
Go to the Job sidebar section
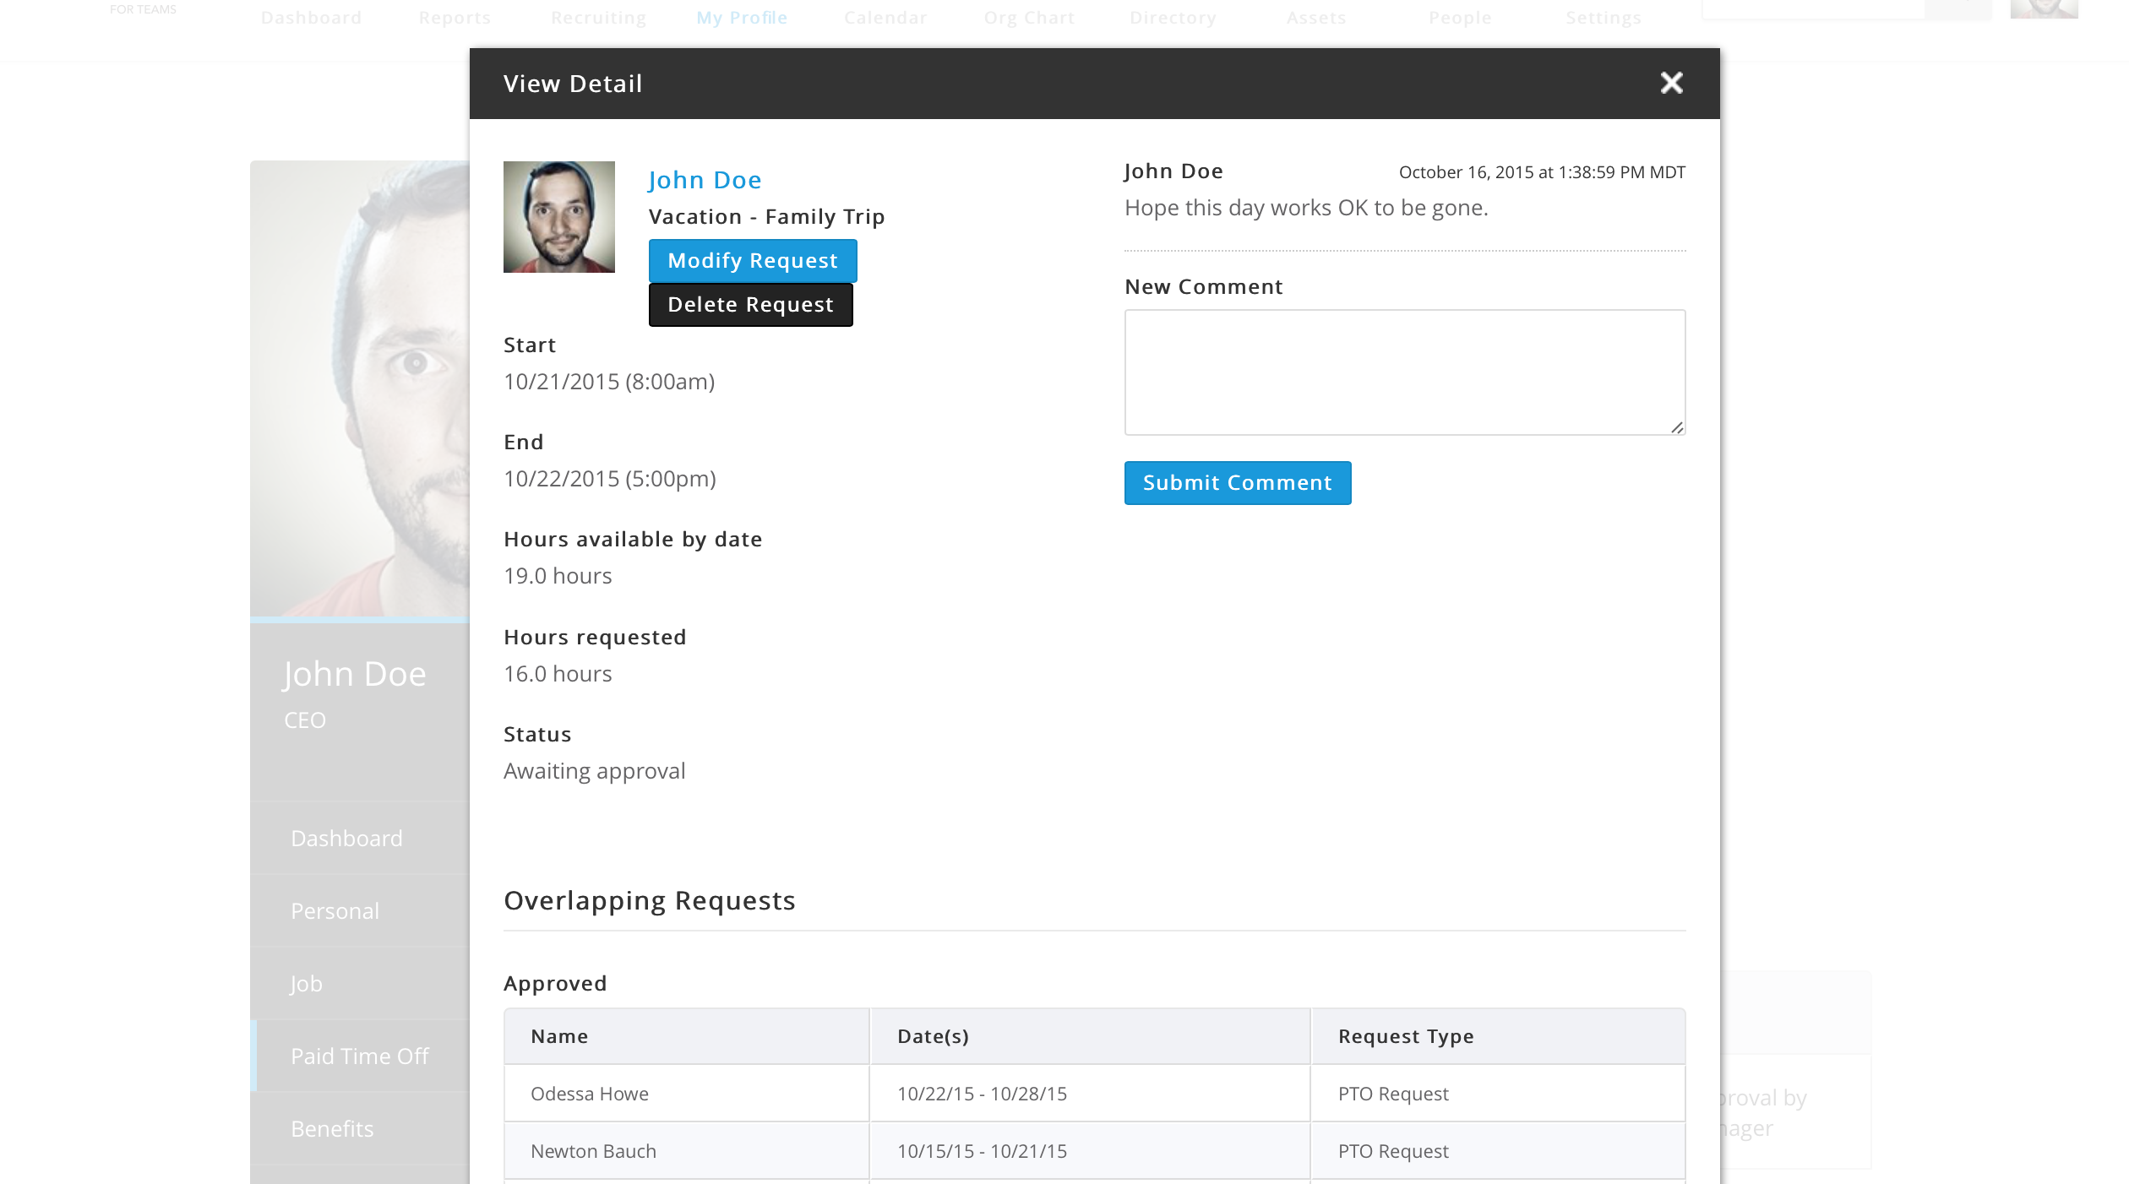[x=306, y=983]
